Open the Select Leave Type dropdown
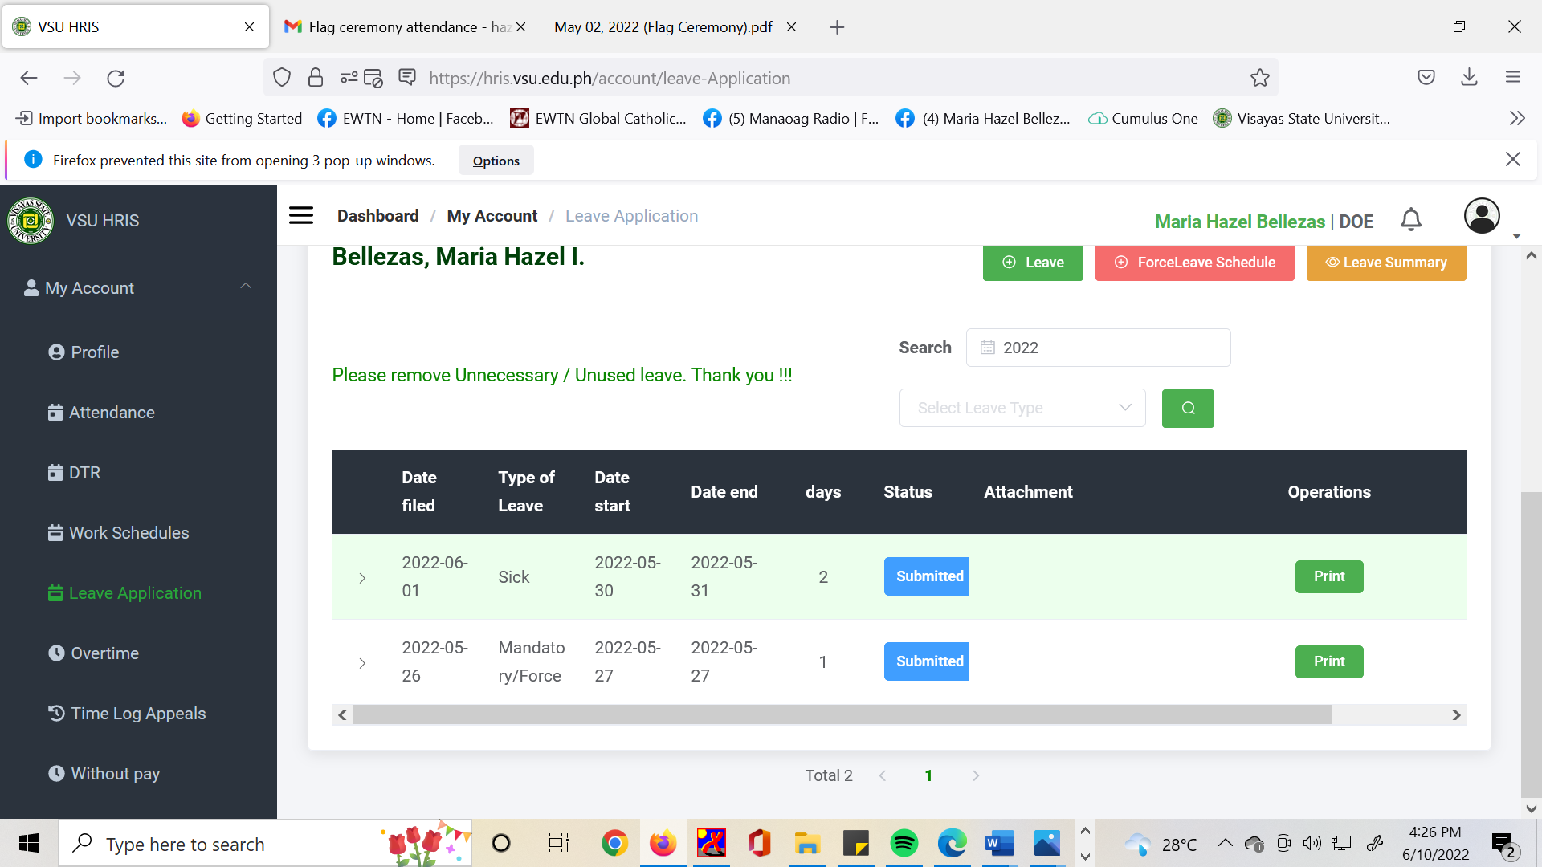 coord(1022,409)
